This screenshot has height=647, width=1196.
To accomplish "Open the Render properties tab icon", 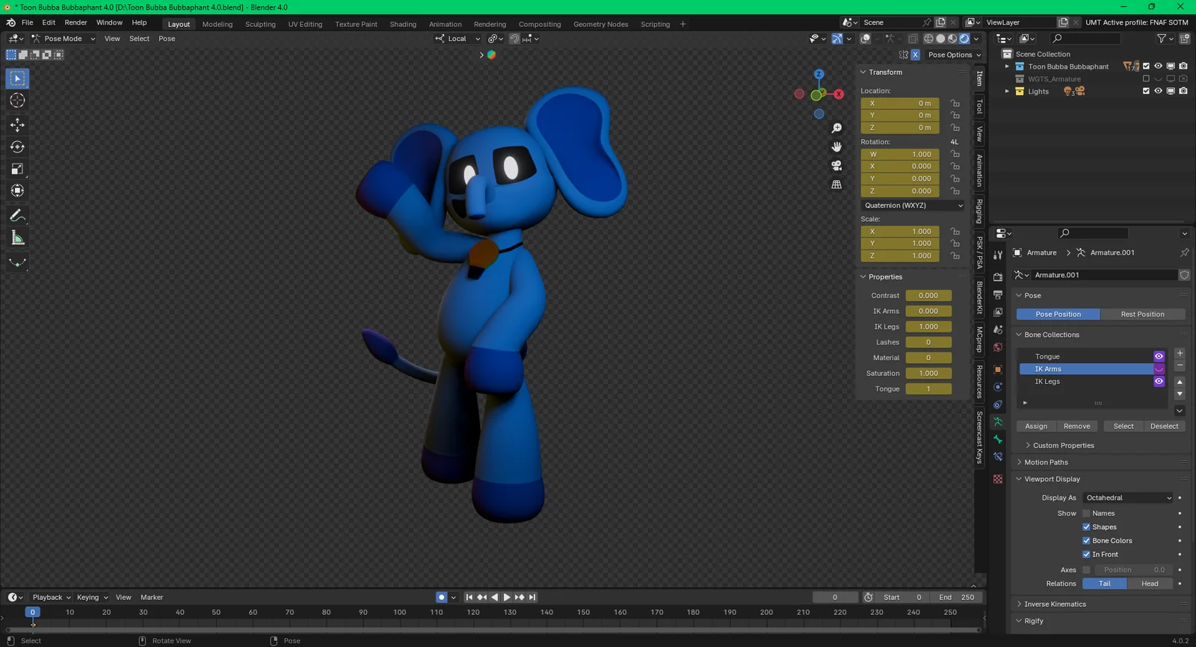I will tap(998, 277).
